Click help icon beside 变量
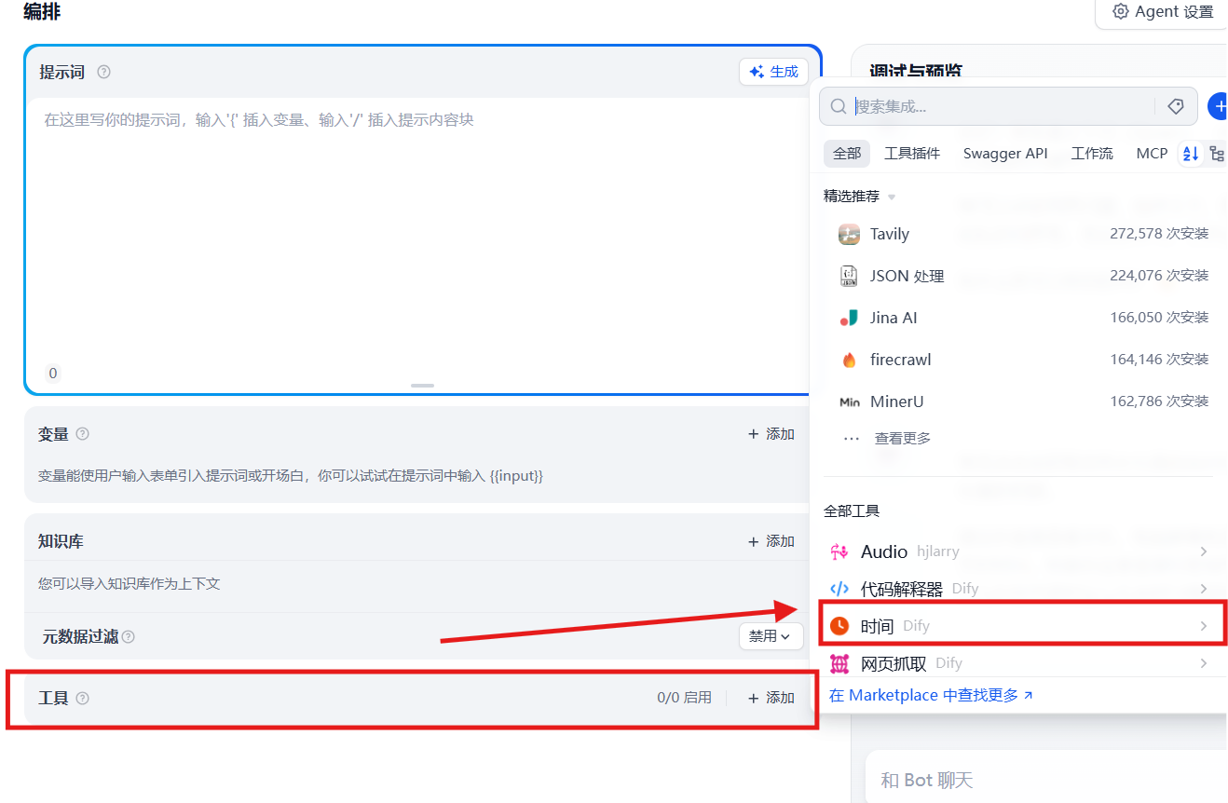 click(x=83, y=434)
